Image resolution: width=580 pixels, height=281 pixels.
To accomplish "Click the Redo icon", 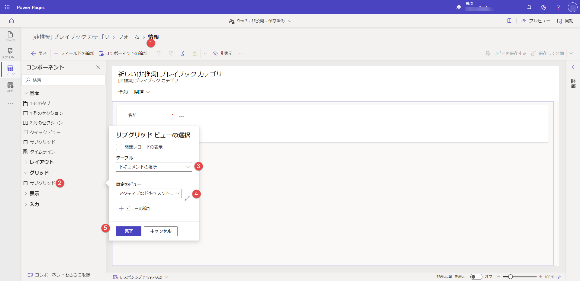I will pyautogui.click(x=171, y=53).
